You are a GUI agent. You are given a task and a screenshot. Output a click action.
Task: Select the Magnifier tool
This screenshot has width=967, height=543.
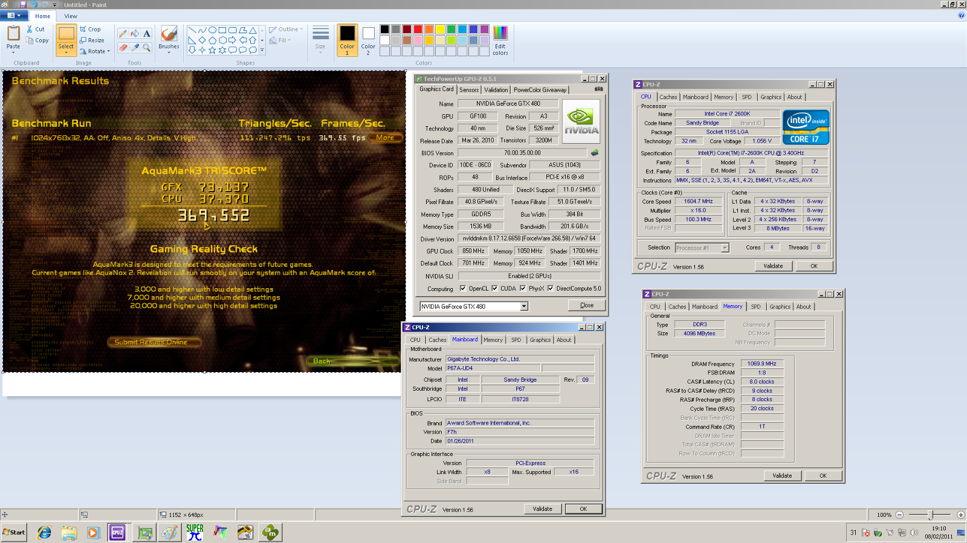[x=146, y=47]
